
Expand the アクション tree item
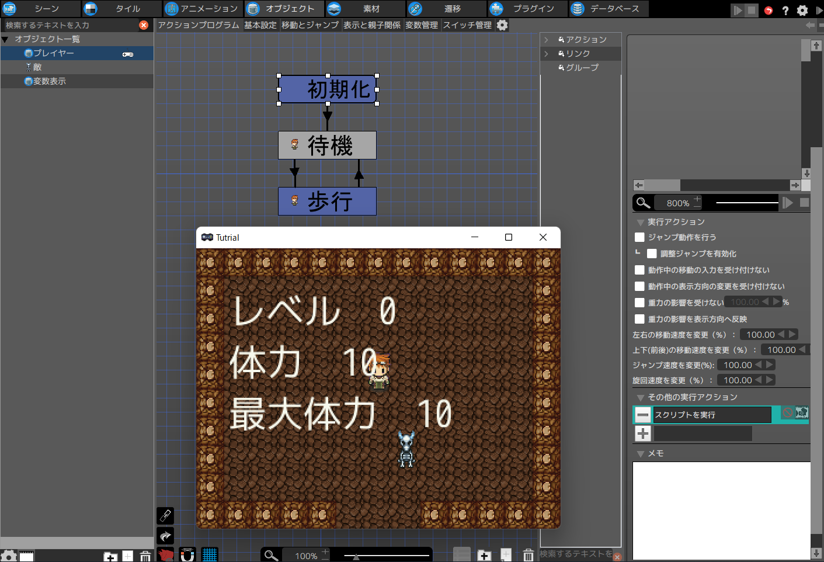(x=546, y=39)
